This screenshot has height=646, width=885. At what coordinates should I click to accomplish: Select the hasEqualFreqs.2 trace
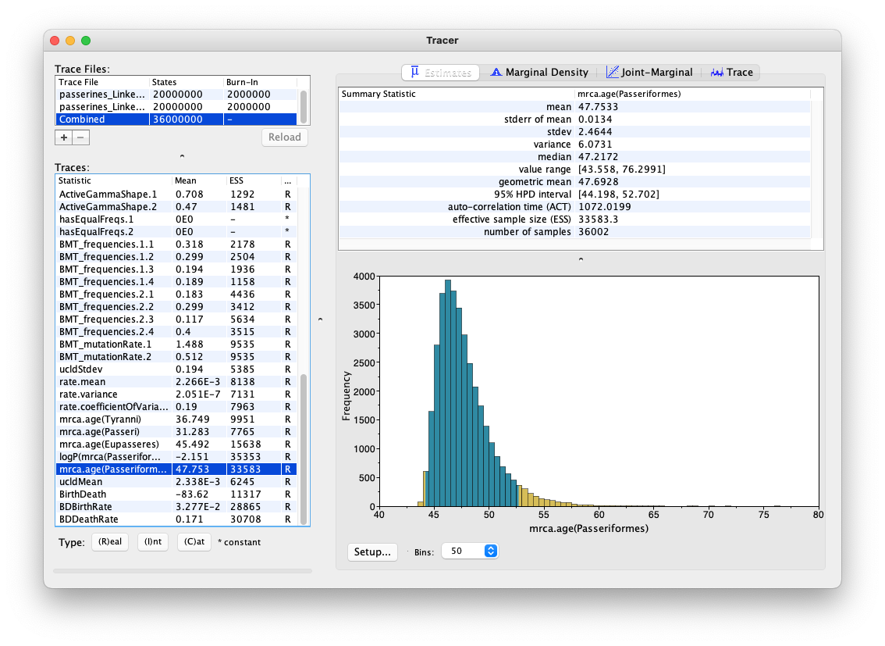click(176, 231)
